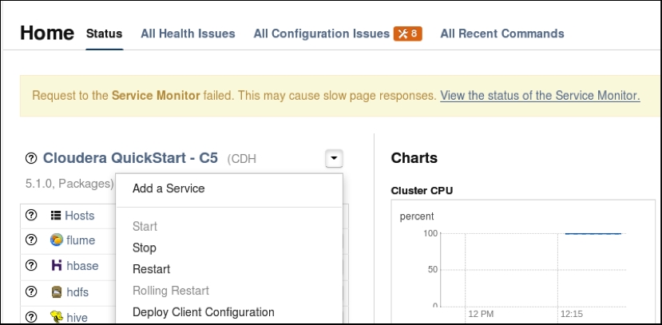Select Restart in the cluster menu

coord(151,269)
